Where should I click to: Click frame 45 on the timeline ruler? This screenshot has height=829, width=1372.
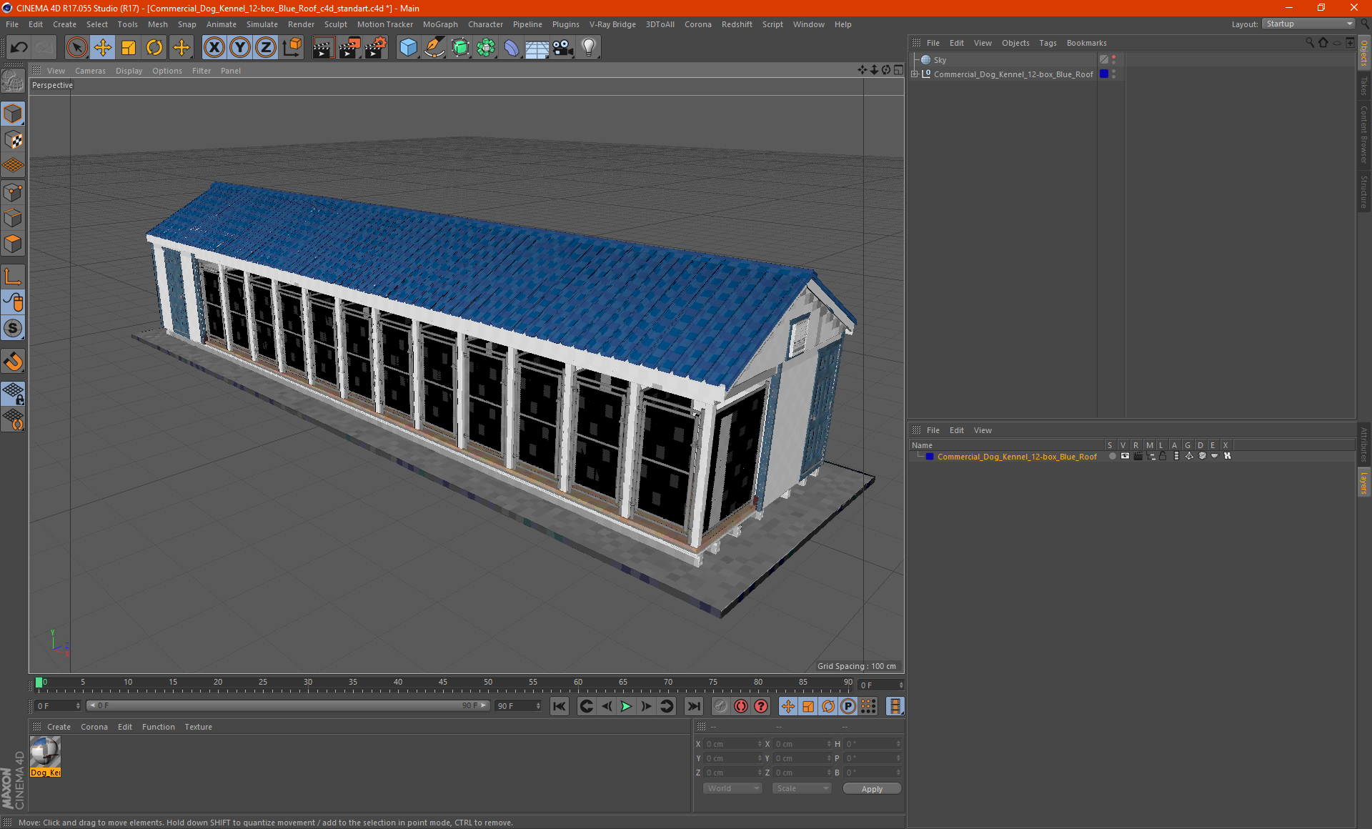[443, 682]
